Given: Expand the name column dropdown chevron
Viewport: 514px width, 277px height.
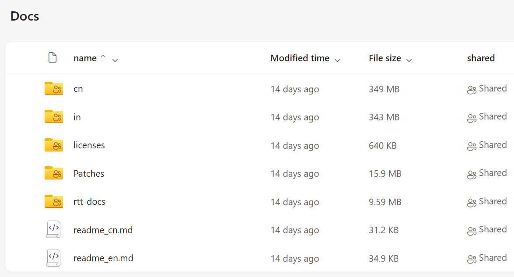Looking at the screenshot, I should click(x=115, y=60).
